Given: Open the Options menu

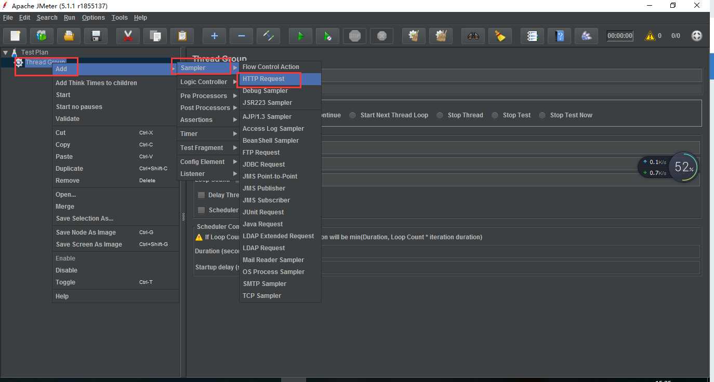Looking at the screenshot, I should tap(94, 18).
